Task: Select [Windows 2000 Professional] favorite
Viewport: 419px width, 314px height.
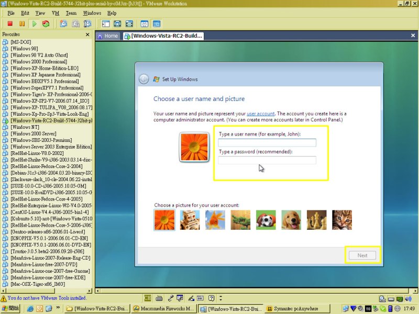Action: pyautogui.click(x=39, y=62)
